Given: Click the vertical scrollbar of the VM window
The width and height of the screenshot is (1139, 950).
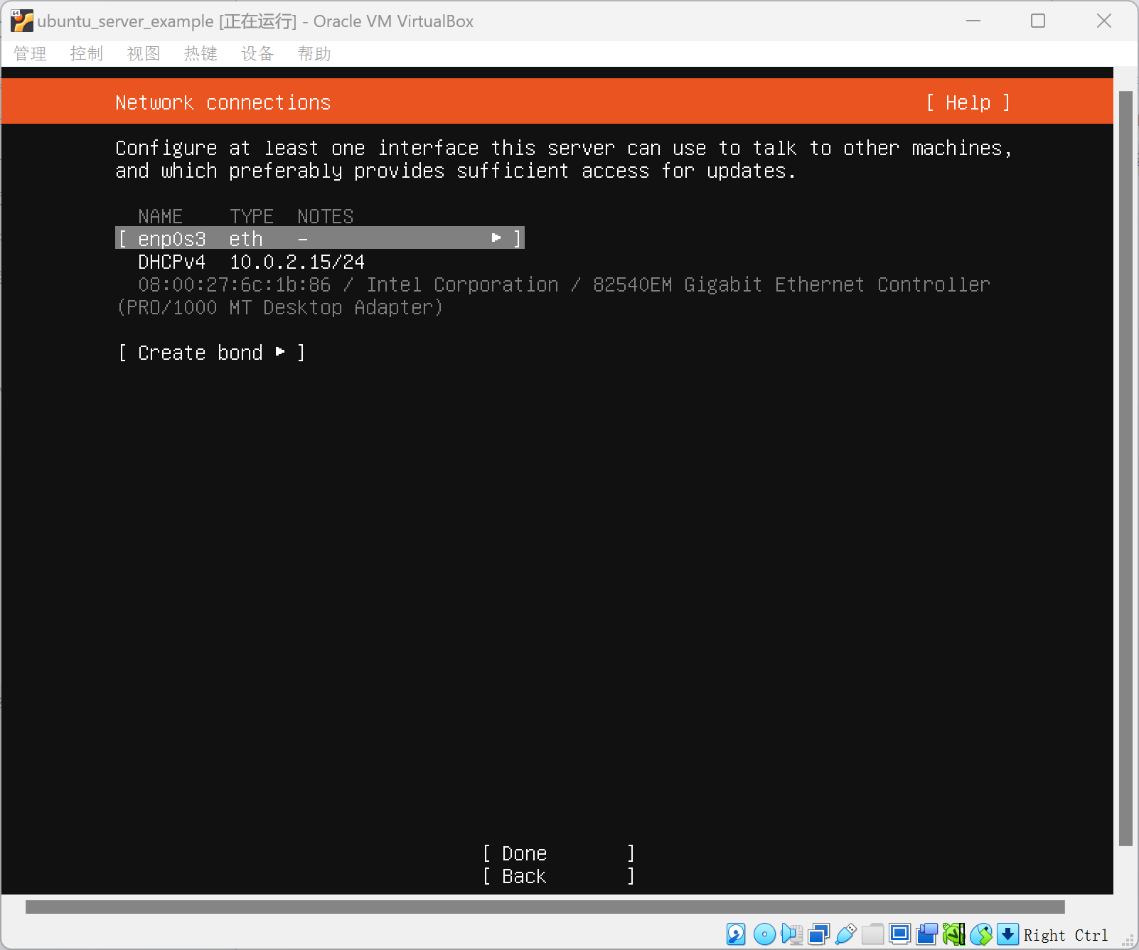Looking at the screenshot, I should [x=1125, y=468].
